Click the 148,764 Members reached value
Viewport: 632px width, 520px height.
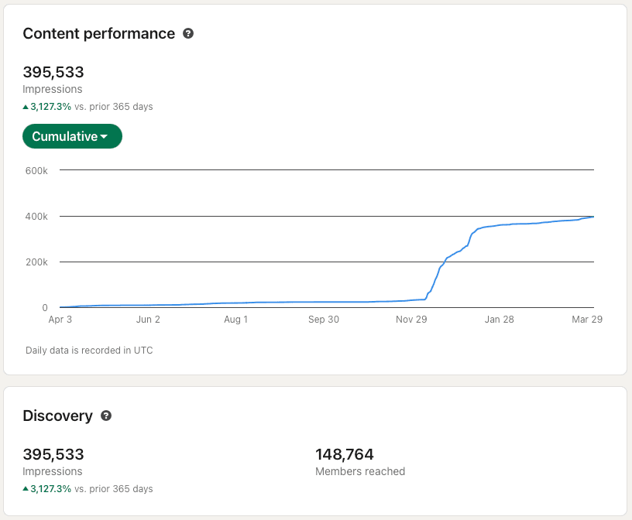[x=344, y=454]
